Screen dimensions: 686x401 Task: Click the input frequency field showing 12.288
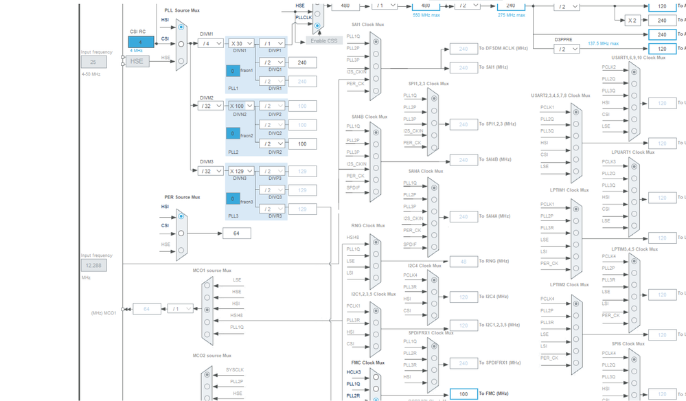(93, 266)
